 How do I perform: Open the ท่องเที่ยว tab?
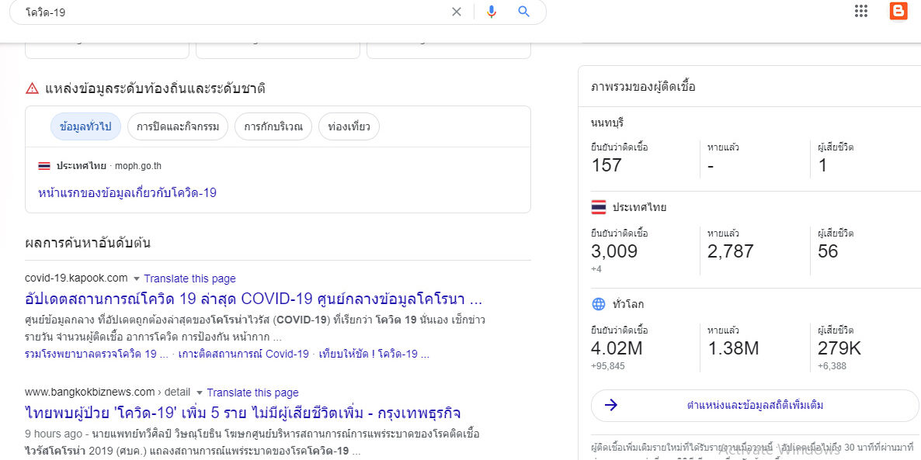pos(349,126)
